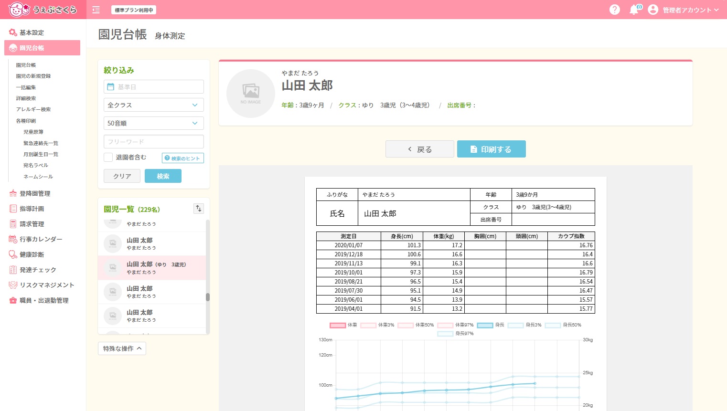Click the 検索のヒント question icon
727x411 pixels.
click(167, 158)
